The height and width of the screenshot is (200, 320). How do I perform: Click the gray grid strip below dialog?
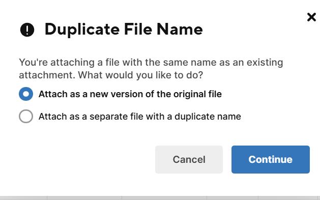(x=160, y=198)
